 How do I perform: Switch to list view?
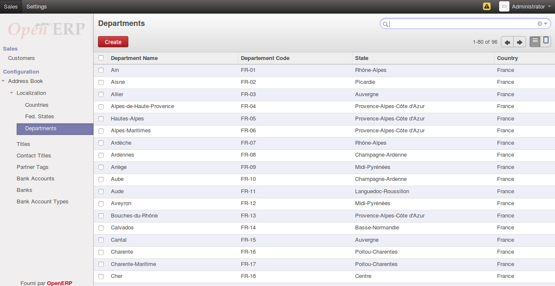point(535,41)
